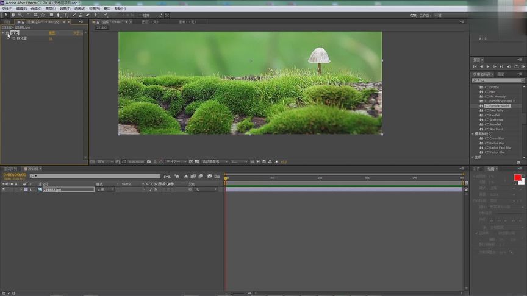Click the red foreground color swatch
This screenshot has height=296, width=527.
tap(517, 177)
